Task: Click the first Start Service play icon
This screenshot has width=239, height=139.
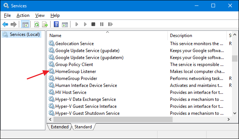Action: point(77,24)
